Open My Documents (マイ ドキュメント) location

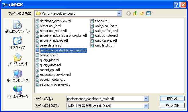click(x=18, y=59)
